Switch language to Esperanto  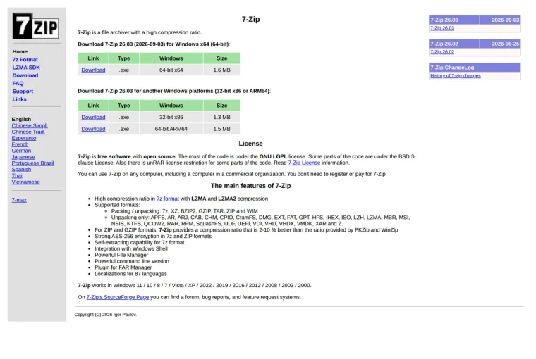pyautogui.click(x=23, y=138)
